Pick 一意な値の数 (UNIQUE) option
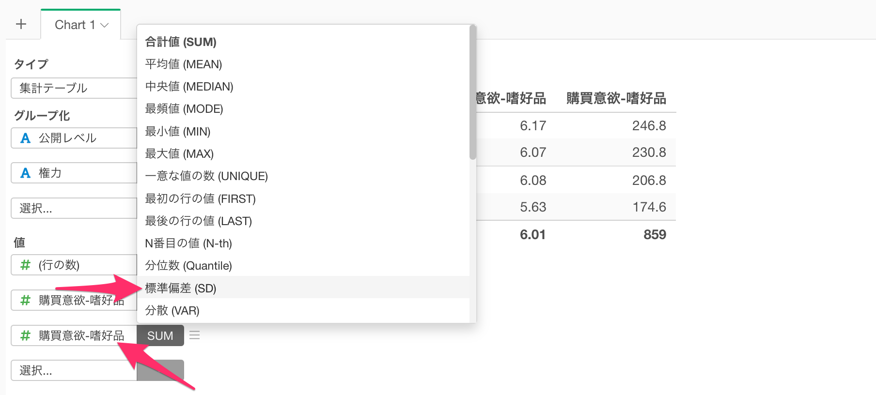876x395 pixels. click(x=303, y=176)
